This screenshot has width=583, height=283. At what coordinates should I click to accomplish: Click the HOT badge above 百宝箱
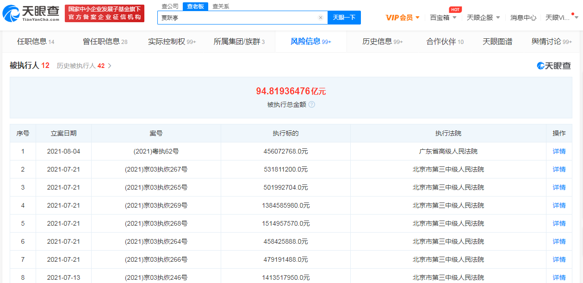pyautogui.click(x=454, y=9)
